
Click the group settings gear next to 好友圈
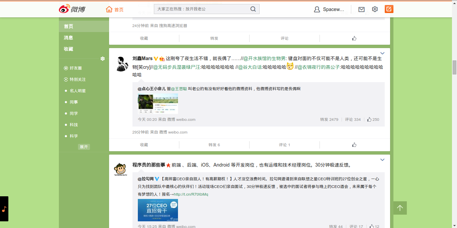103,58
